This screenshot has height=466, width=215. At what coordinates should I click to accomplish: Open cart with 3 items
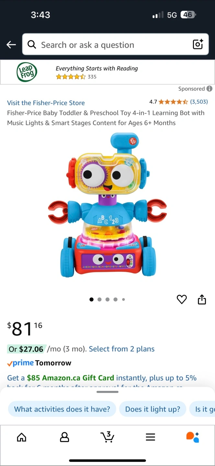pyautogui.click(x=107, y=437)
